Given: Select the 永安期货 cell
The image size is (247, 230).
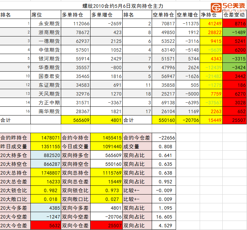Looking at the screenshot, I should 46,23.
